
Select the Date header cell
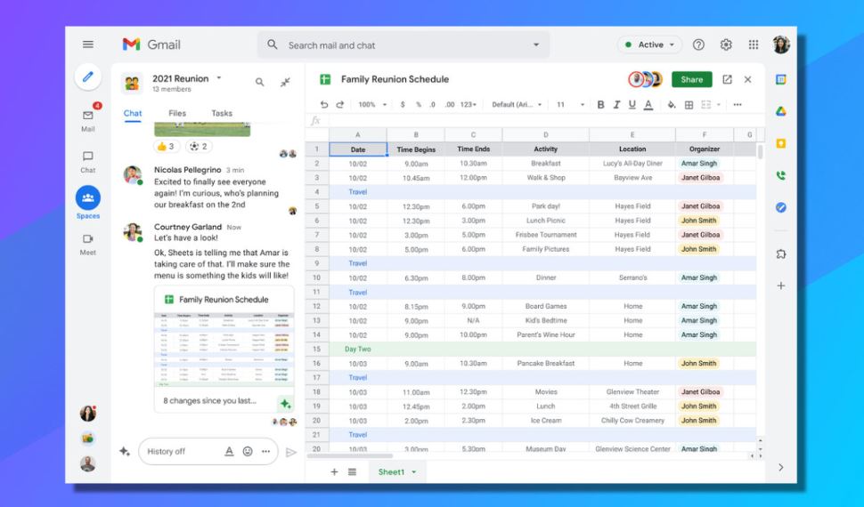[x=357, y=149]
